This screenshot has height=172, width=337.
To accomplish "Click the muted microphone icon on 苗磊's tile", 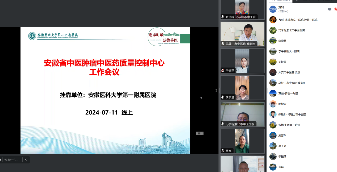I will tap(223, 151).
